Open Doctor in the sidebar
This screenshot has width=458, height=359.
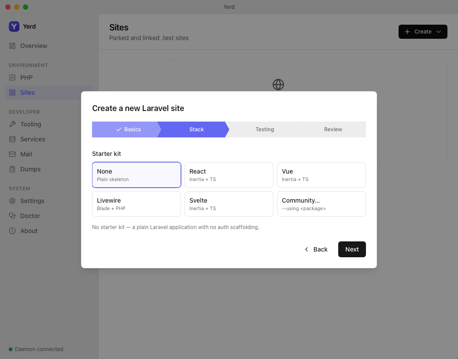(49, 216)
